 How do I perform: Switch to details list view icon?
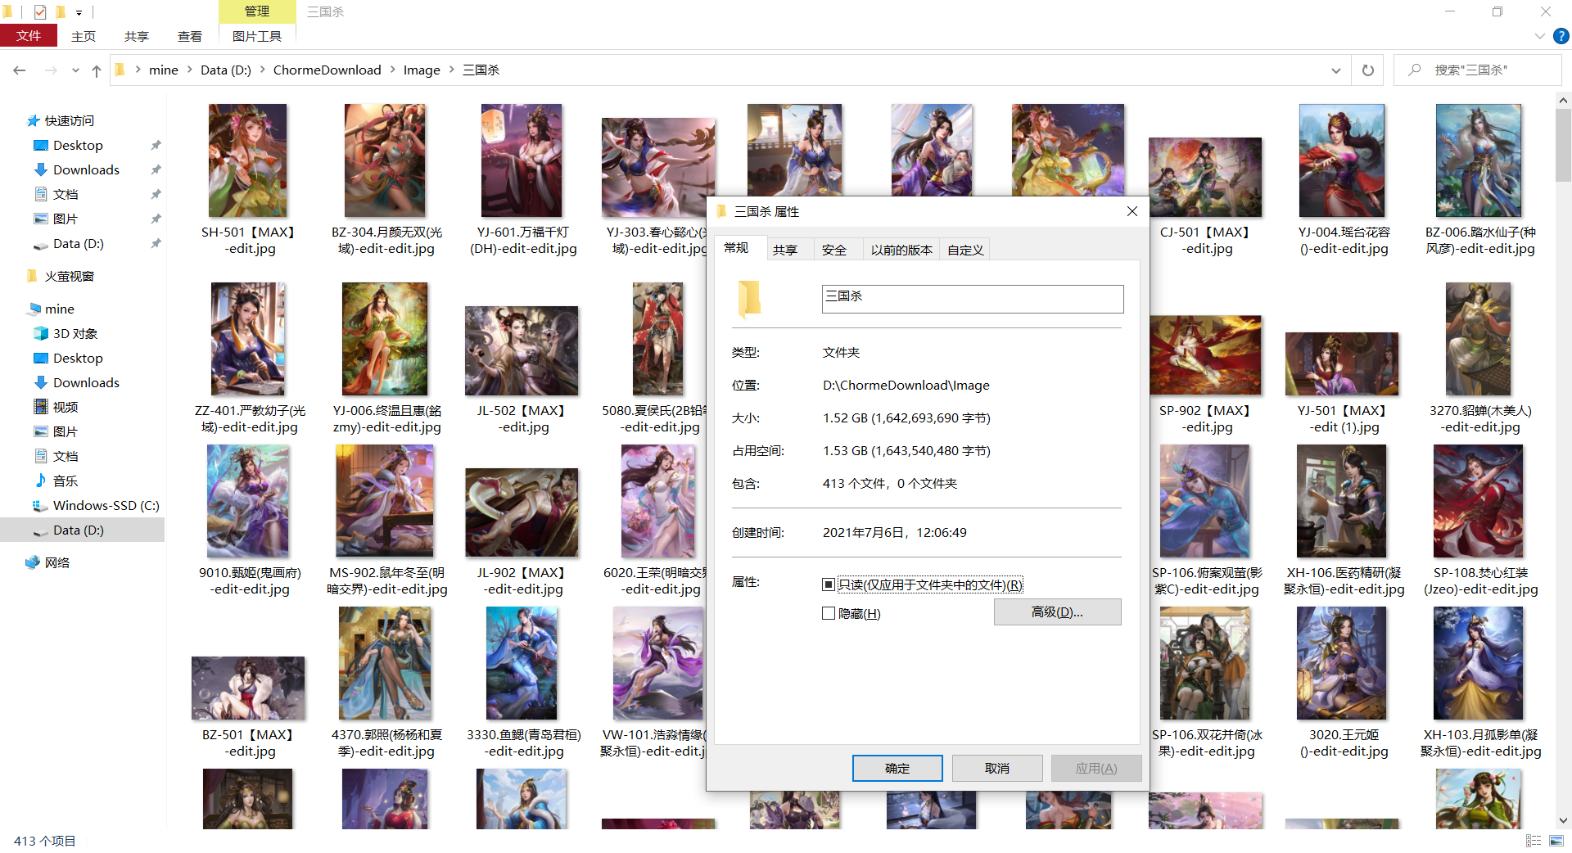pyautogui.click(x=1534, y=841)
